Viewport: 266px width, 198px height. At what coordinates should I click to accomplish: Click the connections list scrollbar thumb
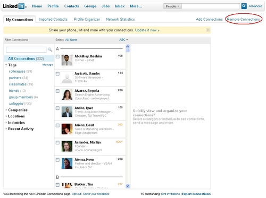click(x=128, y=51)
